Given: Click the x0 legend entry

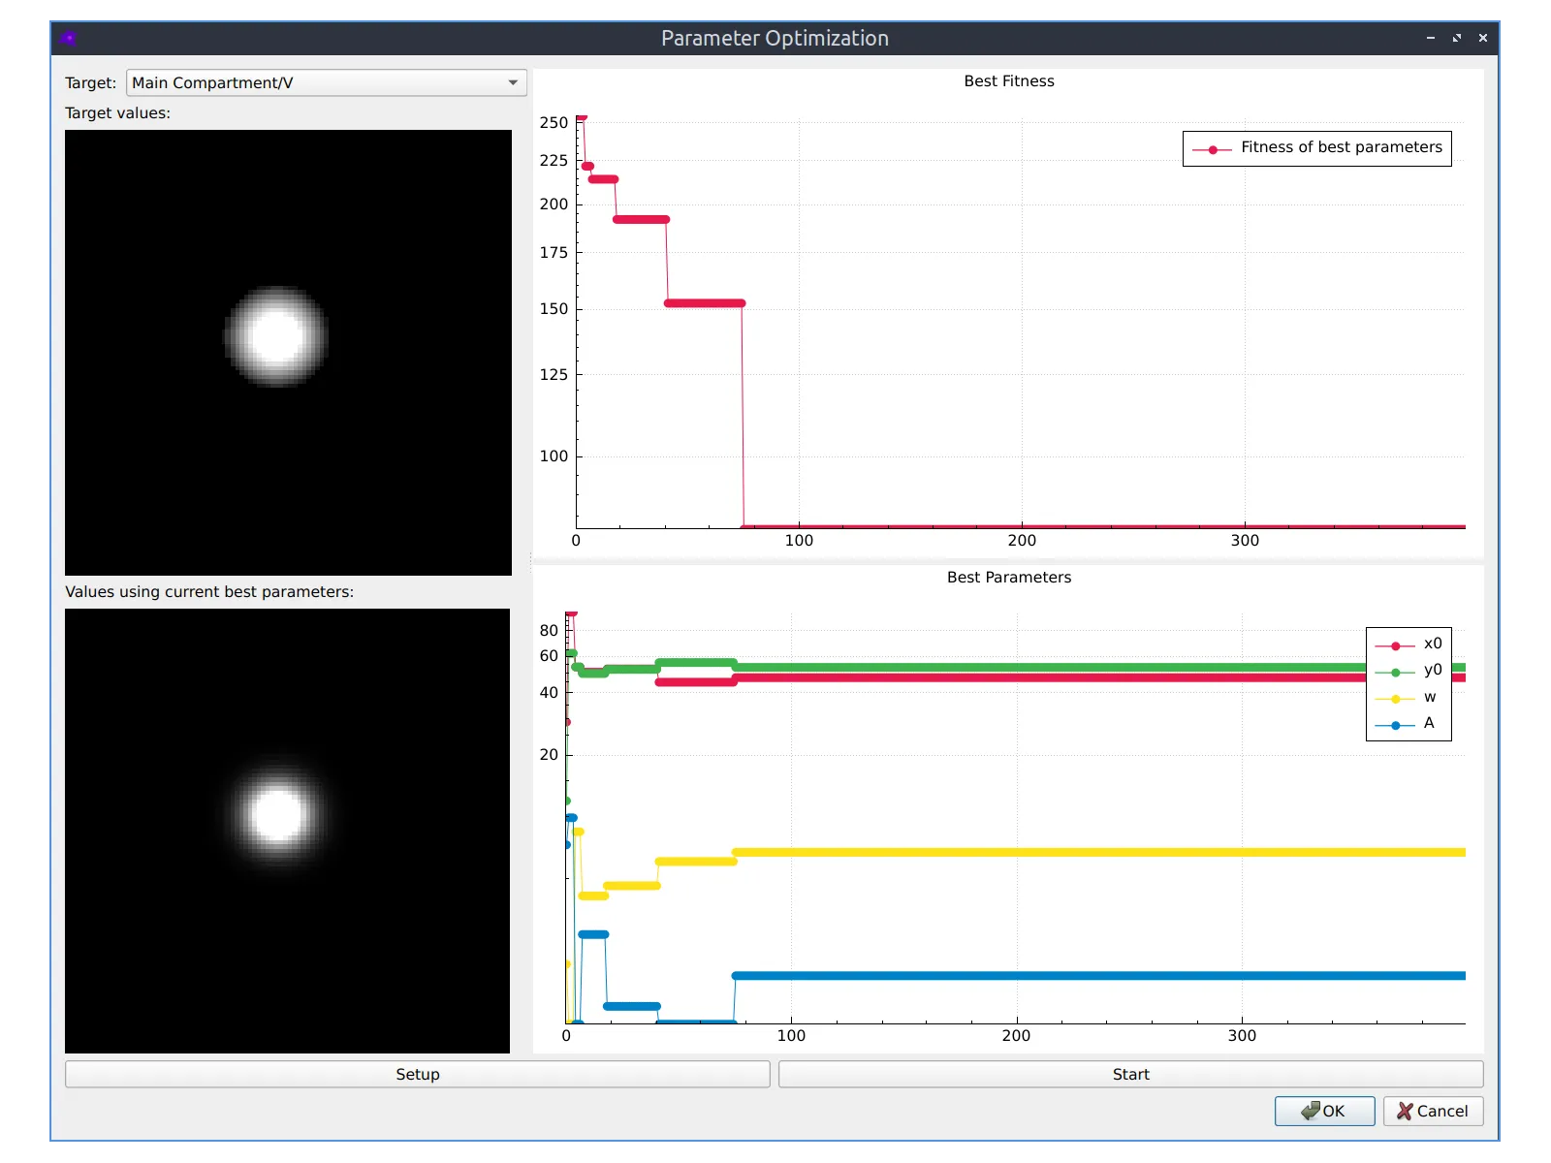Looking at the screenshot, I should (x=1409, y=644).
